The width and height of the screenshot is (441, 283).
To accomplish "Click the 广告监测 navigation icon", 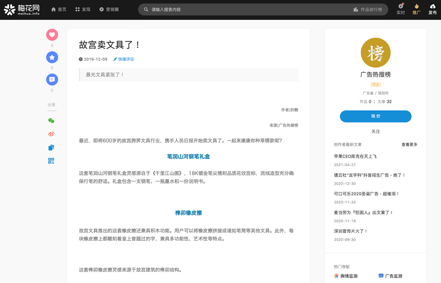I will click(381, 276).
